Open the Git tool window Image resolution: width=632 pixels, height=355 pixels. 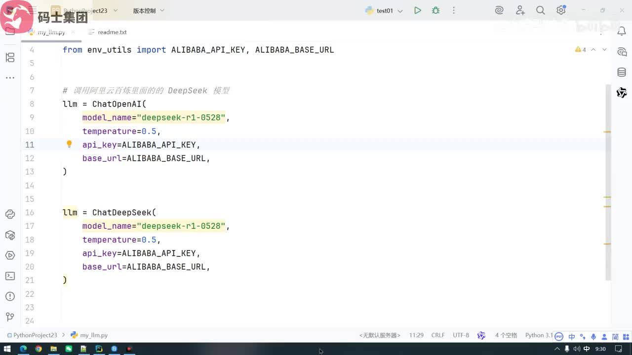click(x=10, y=317)
